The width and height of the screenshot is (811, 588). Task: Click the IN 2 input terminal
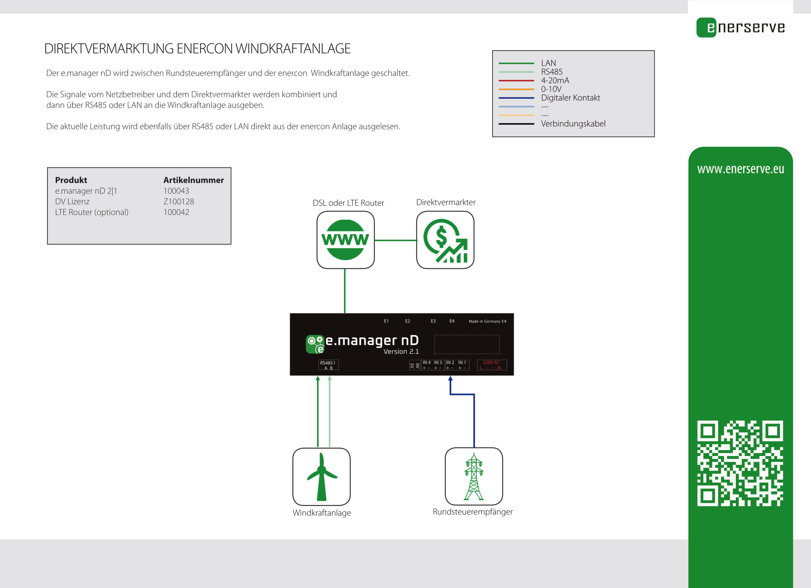click(x=450, y=364)
